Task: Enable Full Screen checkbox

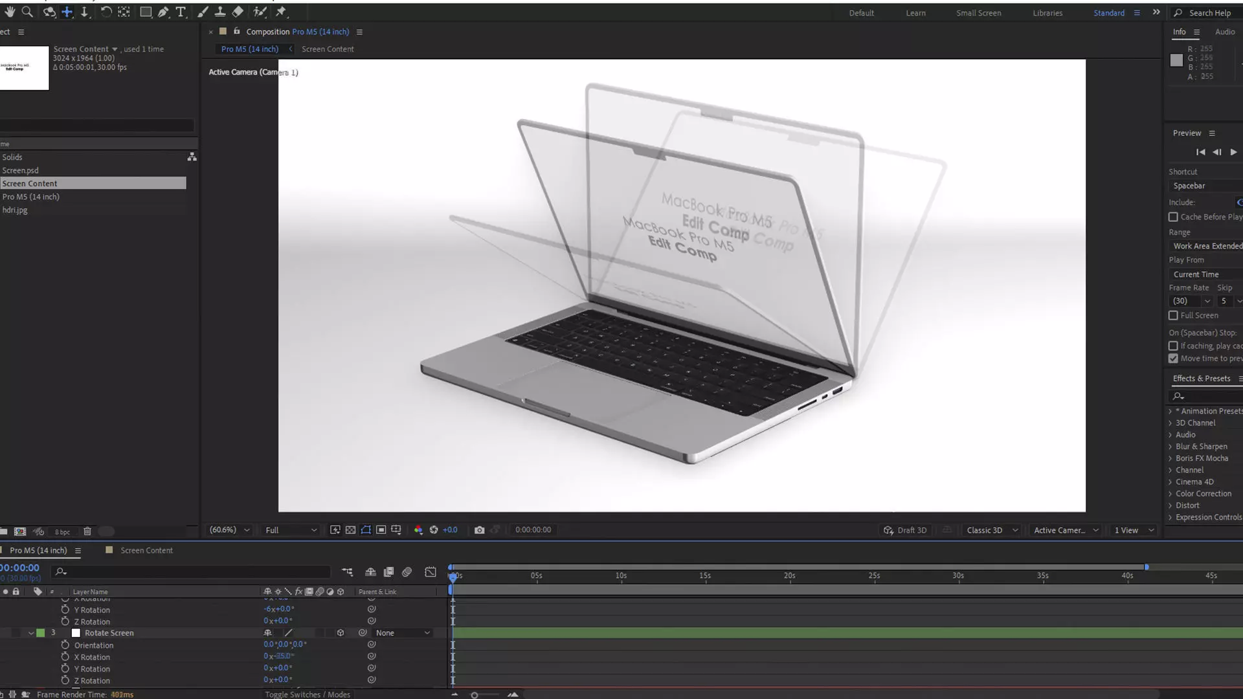Action: click(1173, 315)
